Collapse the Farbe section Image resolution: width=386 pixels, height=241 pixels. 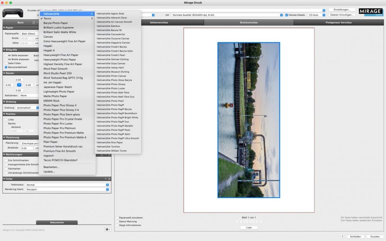[x=4, y=179]
